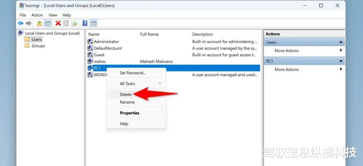Select the DefaultAccount user row
Screen dimensions: 363x166
173,48
